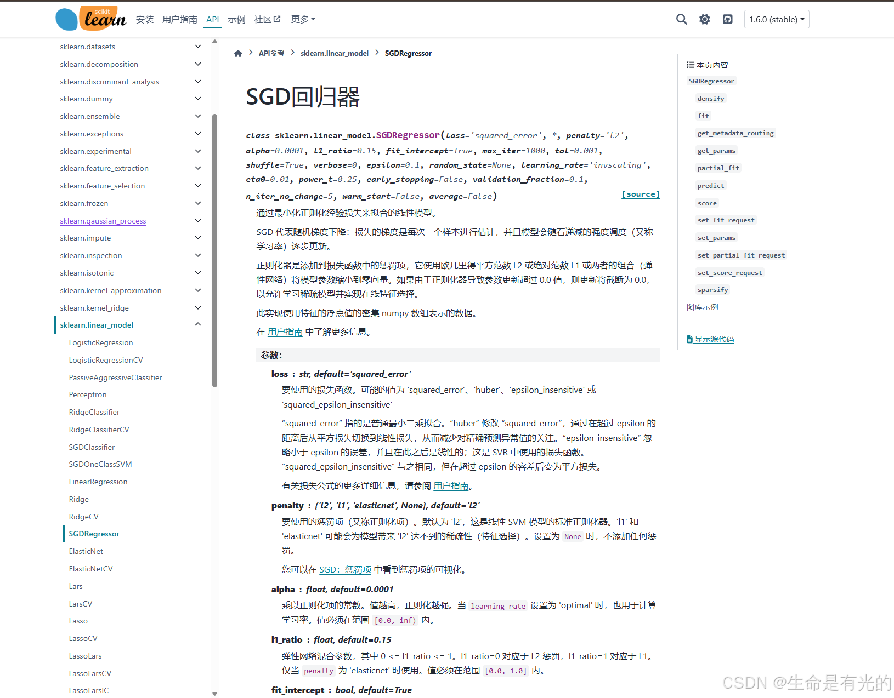
Task: Click API参考 breadcrumb
Action: [x=271, y=53]
